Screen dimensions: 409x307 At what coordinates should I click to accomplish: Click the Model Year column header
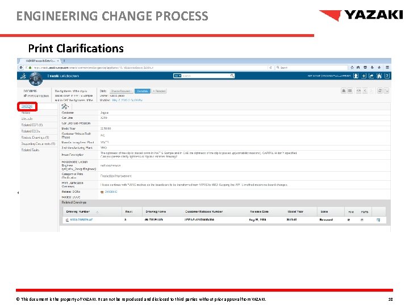[x=295, y=211]
